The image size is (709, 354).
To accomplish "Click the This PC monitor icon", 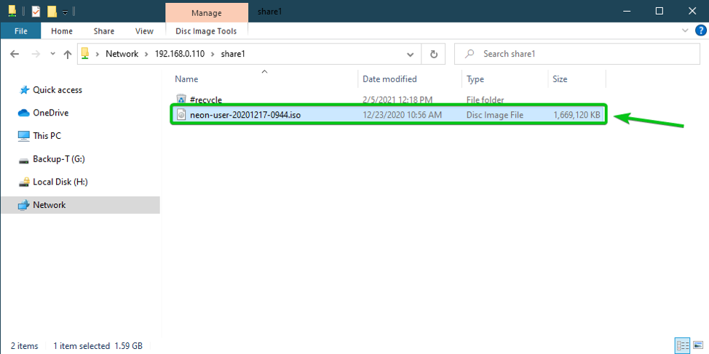I will click(x=23, y=136).
